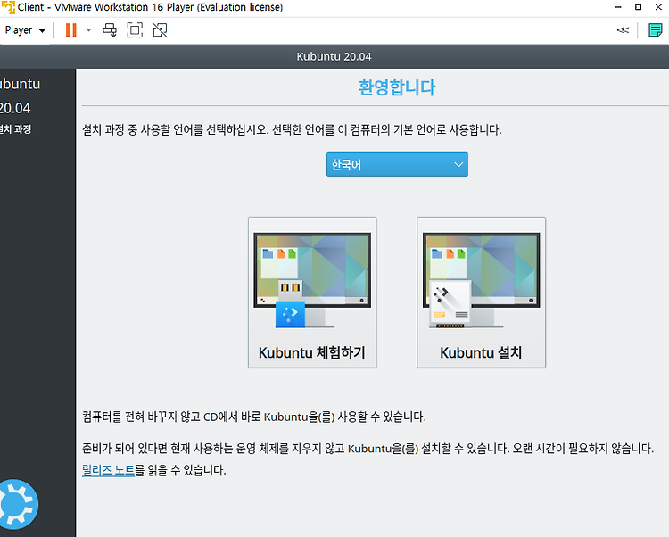Enter full screen mode

coord(135,30)
